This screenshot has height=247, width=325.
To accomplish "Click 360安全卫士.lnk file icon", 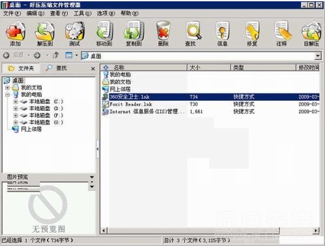I will coord(106,96).
